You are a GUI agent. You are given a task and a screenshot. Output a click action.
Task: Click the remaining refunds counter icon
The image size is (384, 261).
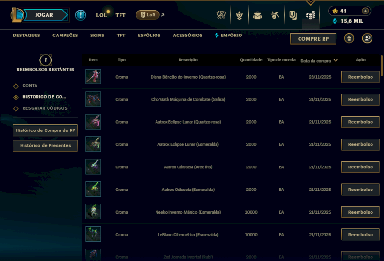tap(46, 60)
